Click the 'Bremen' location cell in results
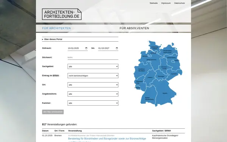Viewport: 227px width, 142px height. (x=58, y=136)
